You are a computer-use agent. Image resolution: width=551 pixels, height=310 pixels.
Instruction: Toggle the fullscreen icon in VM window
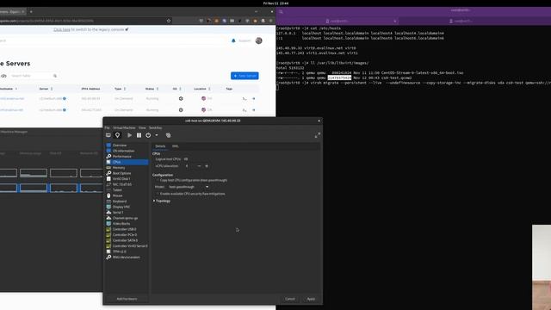[x=318, y=135]
